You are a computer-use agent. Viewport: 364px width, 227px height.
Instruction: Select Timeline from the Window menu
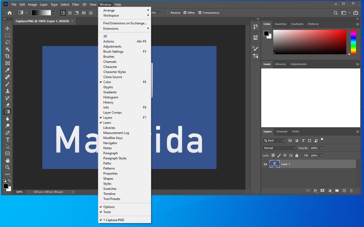tap(109, 194)
